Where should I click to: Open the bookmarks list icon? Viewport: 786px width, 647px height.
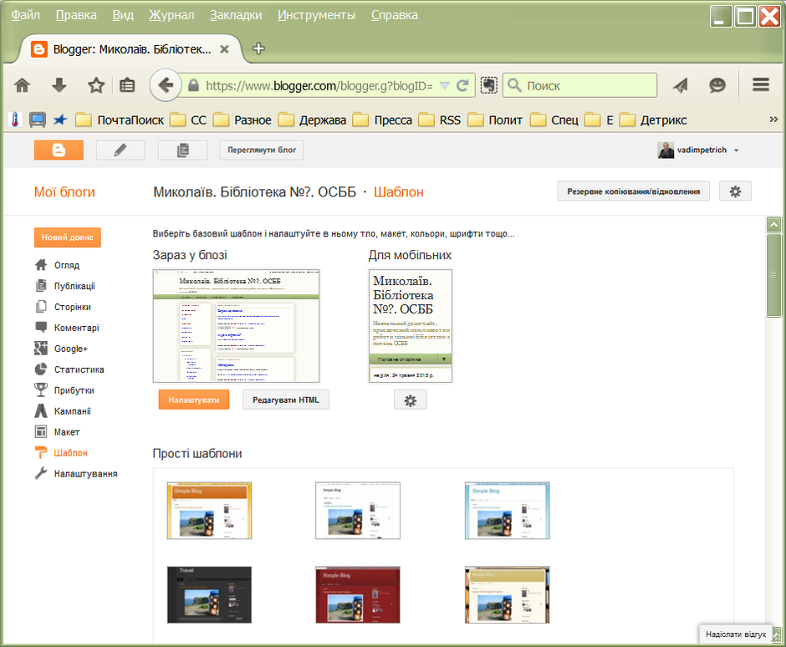coord(127,86)
